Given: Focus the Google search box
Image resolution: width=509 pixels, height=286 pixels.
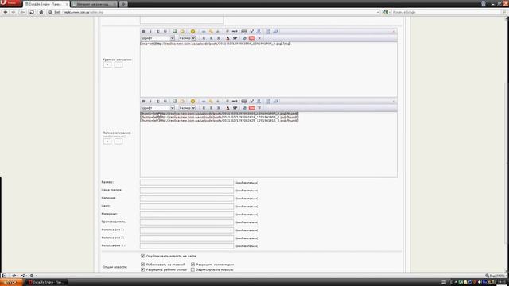Looking at the screenshot, I should (446, 12).
